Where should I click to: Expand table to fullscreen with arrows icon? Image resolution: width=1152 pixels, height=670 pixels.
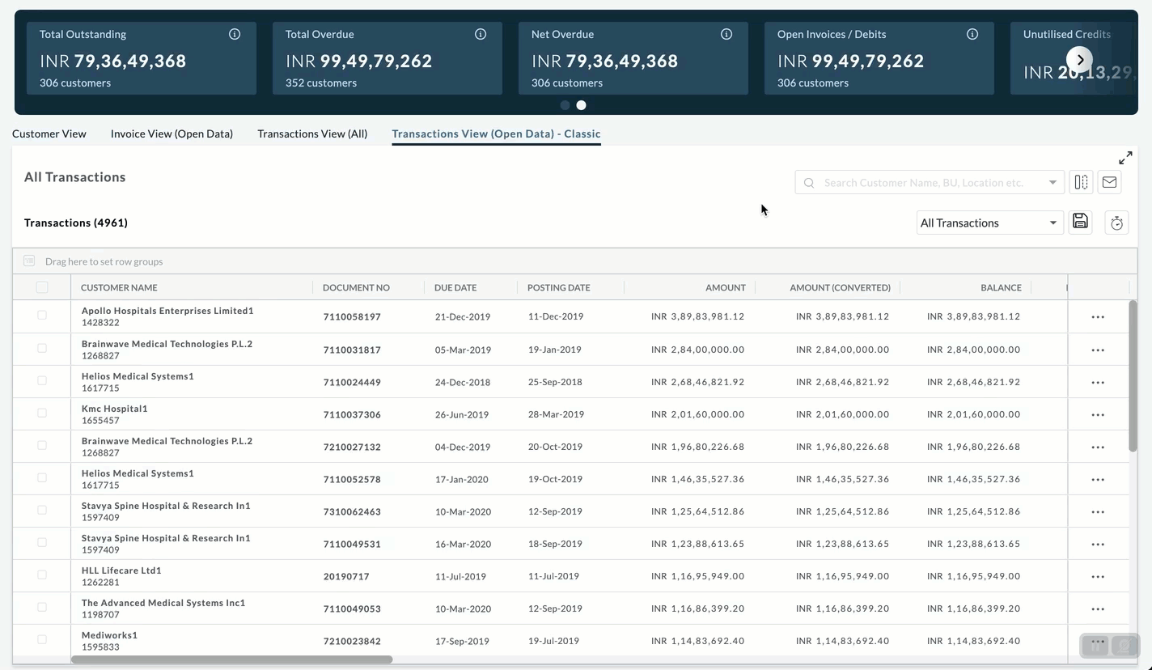pos(1125,157)
